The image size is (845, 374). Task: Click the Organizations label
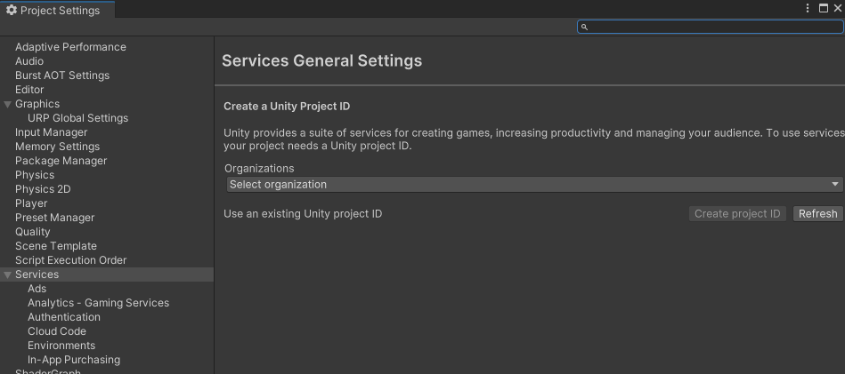tap(259, 169)
